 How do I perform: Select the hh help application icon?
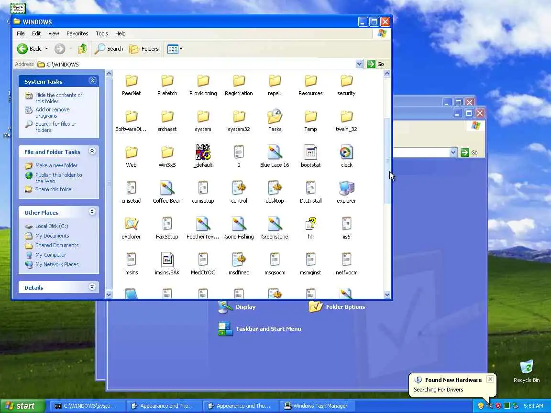click(310, 224)
